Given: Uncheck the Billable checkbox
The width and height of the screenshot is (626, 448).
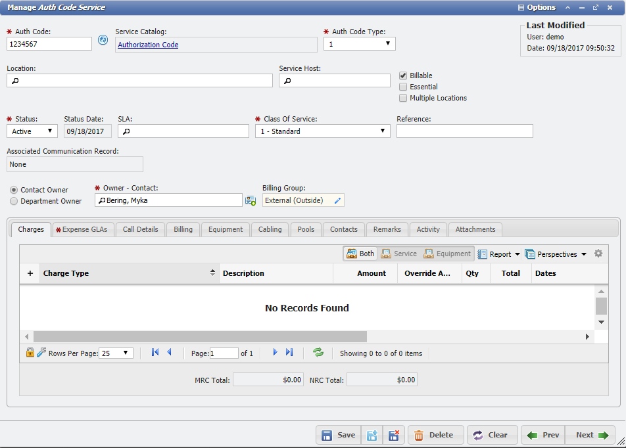Looking at the screenshot, I should 404,76.
